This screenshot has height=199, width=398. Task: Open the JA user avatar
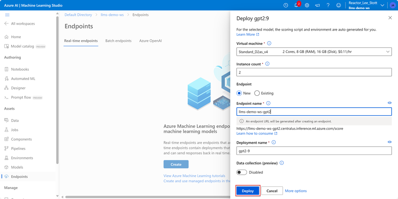click(392, 5)
